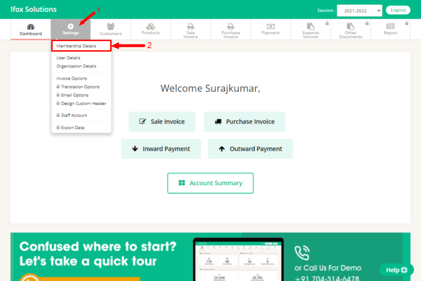
Task: Open the Expense Income section
Action: (x=310, y=29)
